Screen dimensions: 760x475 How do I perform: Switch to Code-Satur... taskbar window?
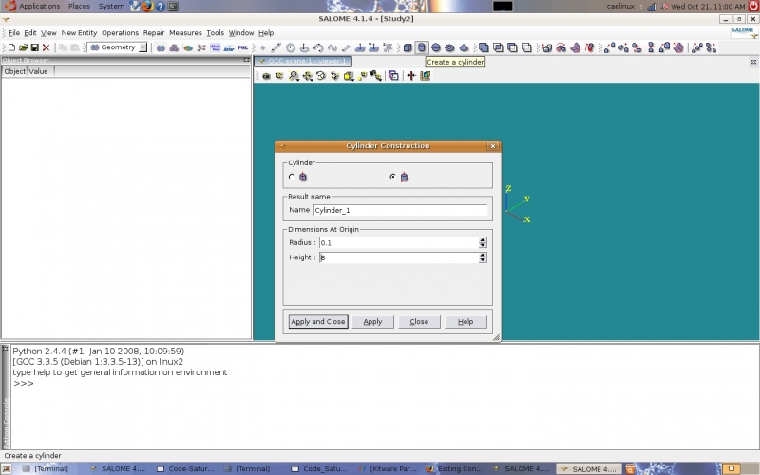185,468
